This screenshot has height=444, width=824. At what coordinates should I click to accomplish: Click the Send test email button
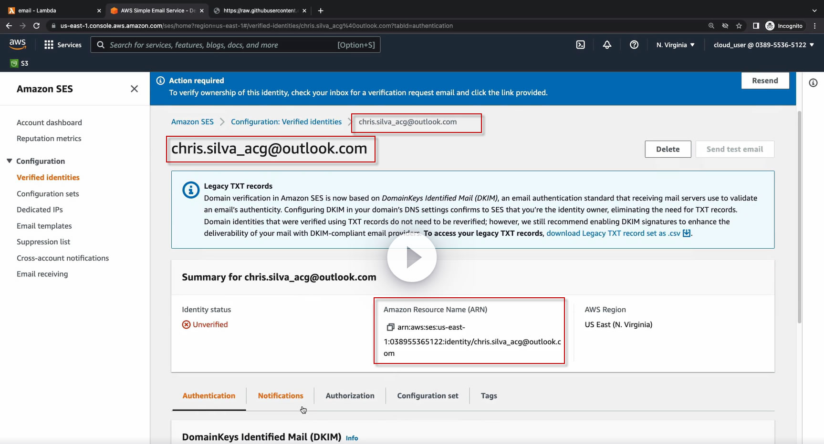[x=735, y=149]
